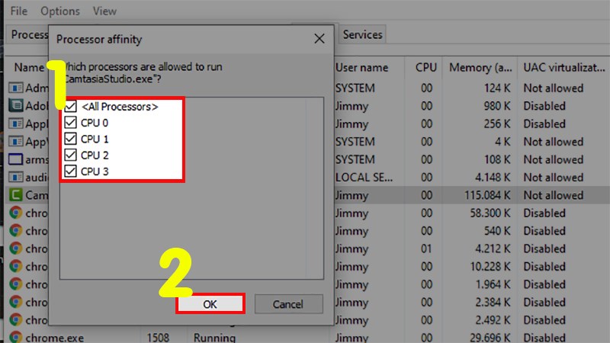
Task: Sort by the Memory column header
Action: tap(480, 68)
